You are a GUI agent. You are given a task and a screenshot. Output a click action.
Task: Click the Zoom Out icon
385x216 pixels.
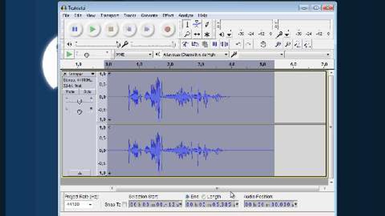tap(288, 44)
